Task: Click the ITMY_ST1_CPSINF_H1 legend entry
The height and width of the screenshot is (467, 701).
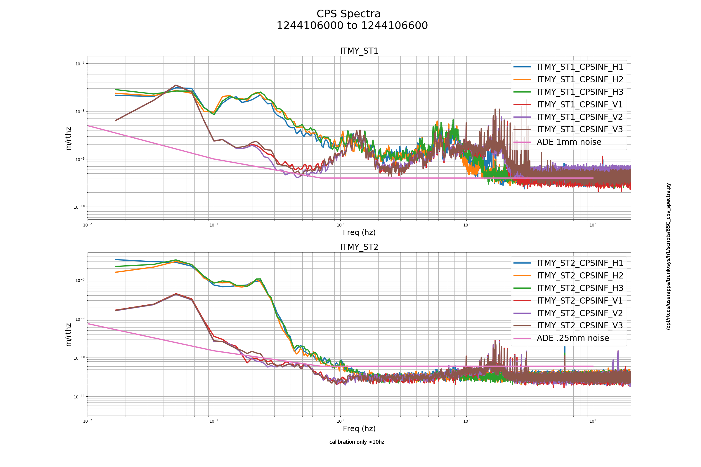Action: pos(568,67)
